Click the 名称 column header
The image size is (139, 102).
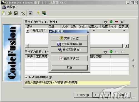pos(36,26)
